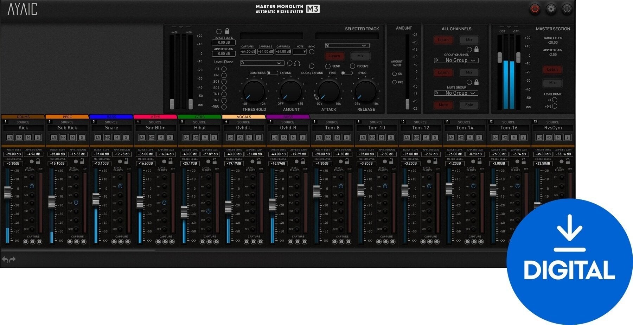Click the red power button
The height and width of the screenshot is (325, 633).
pyautogui.click(x=535, y=9)
